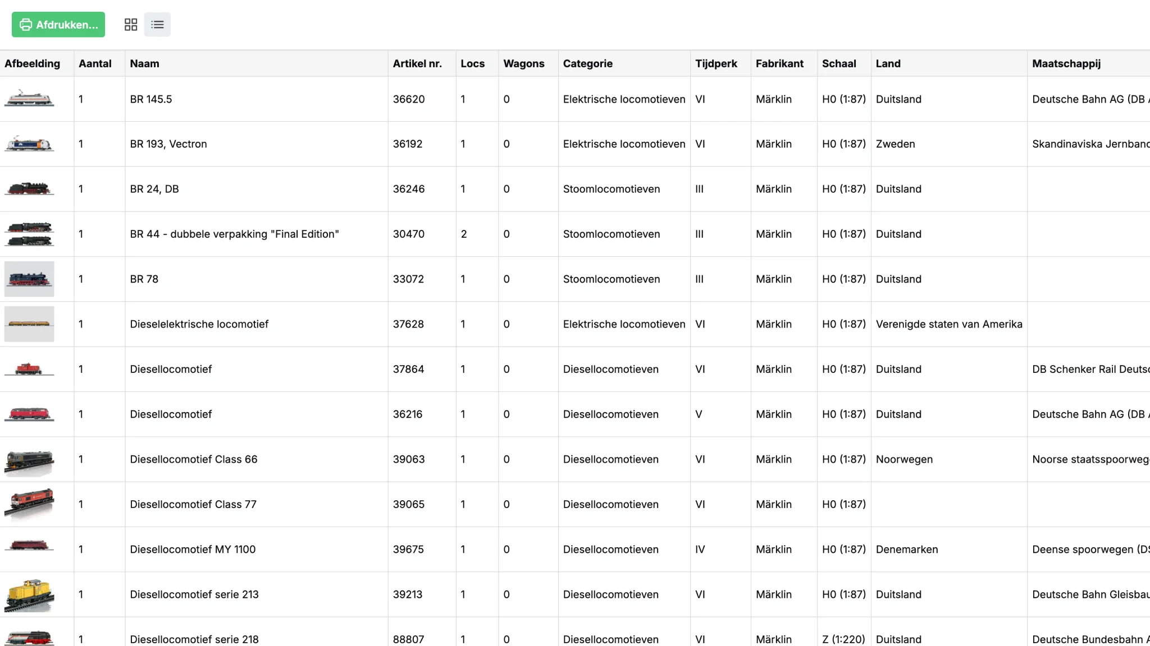Image resolution: width=1150 pixels, height=646 pixels.
Task: Open the BR 145.5 locomotive thumbnail
Action: tap(29, 99)
